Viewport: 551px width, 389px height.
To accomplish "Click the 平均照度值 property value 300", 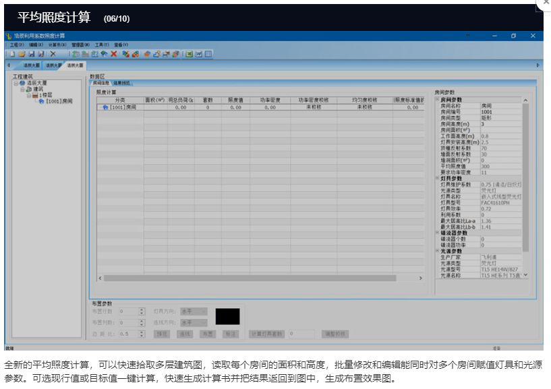I will tap(501, 167).
